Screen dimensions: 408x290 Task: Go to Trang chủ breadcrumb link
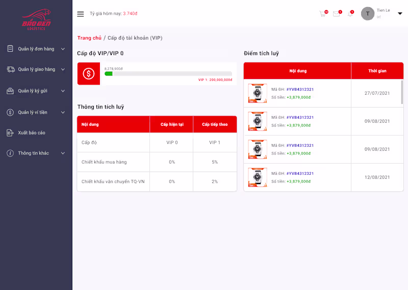click(x=89, y=38)
